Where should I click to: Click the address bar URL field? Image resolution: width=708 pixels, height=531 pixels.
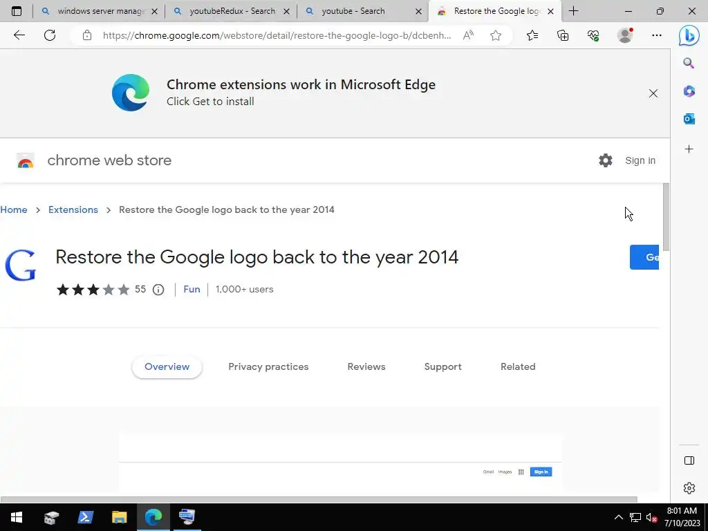click(277, 35)
